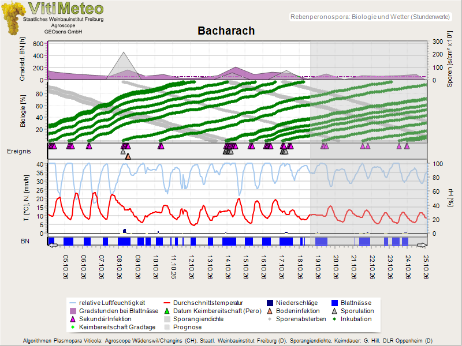
Task: Click the right arrow on the BN timeline
Action: [x=422, y=245]
